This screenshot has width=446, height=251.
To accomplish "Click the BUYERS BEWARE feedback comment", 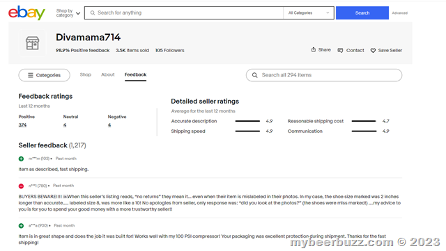I will pos(210,203).
